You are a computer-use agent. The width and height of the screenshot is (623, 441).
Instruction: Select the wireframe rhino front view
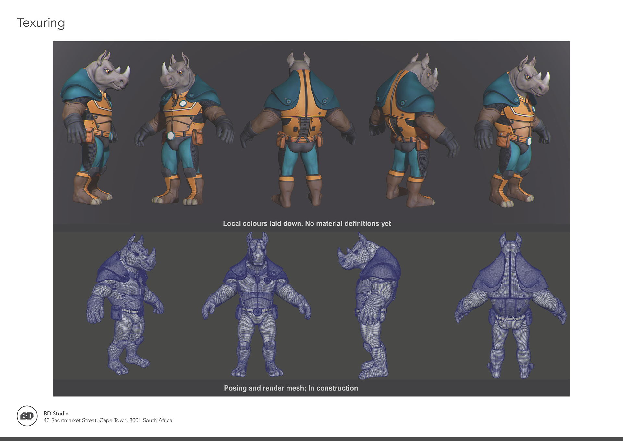(257, 304)
